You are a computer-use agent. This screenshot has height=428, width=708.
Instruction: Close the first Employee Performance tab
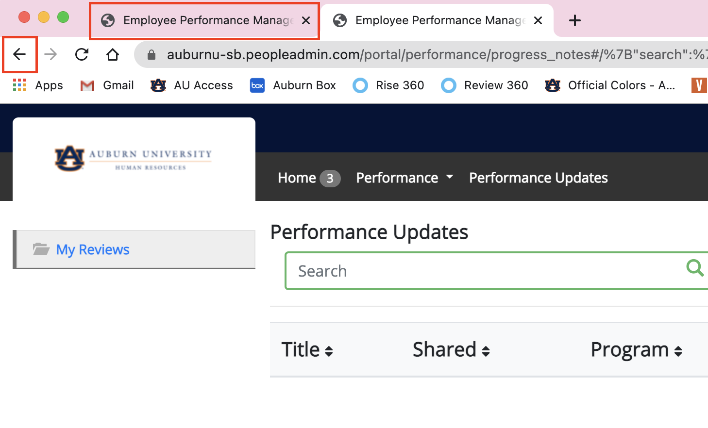pyautogui.click(x=306, y=20)
